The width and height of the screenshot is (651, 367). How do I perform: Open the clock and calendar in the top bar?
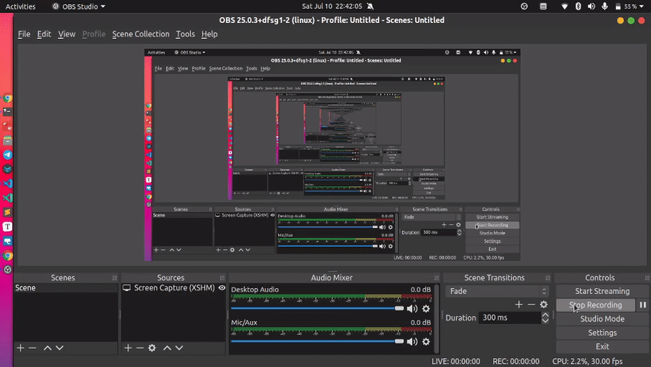coord(332,6)
